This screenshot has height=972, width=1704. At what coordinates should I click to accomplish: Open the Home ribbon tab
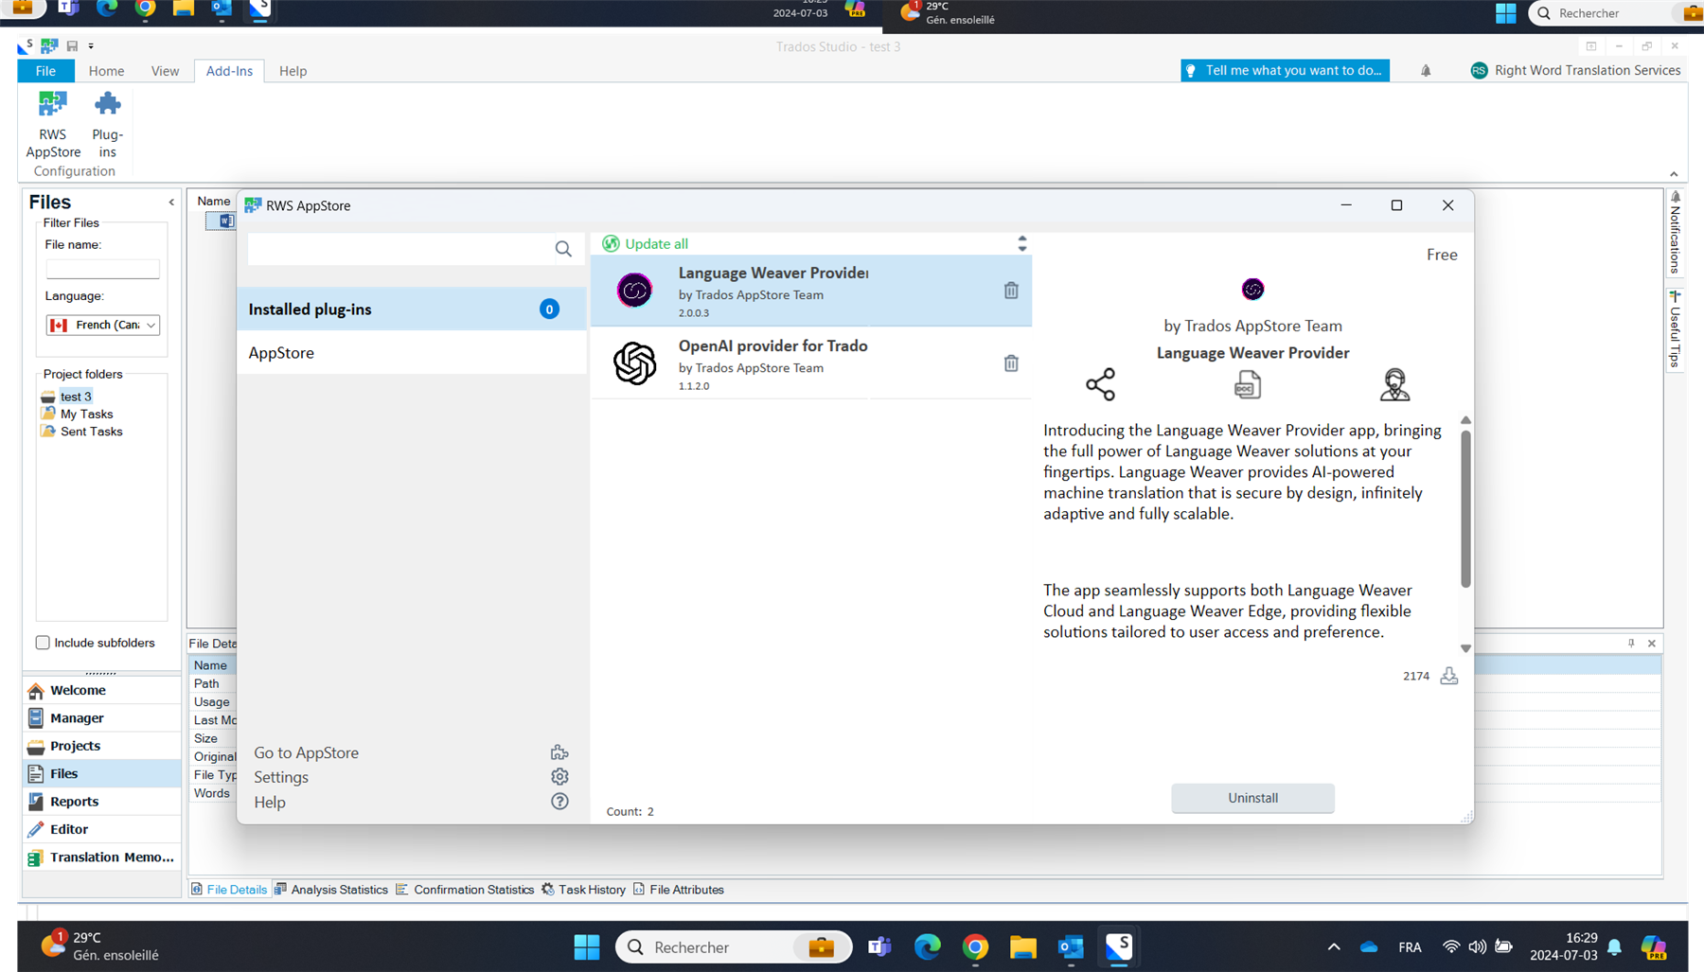pos(106,71)
